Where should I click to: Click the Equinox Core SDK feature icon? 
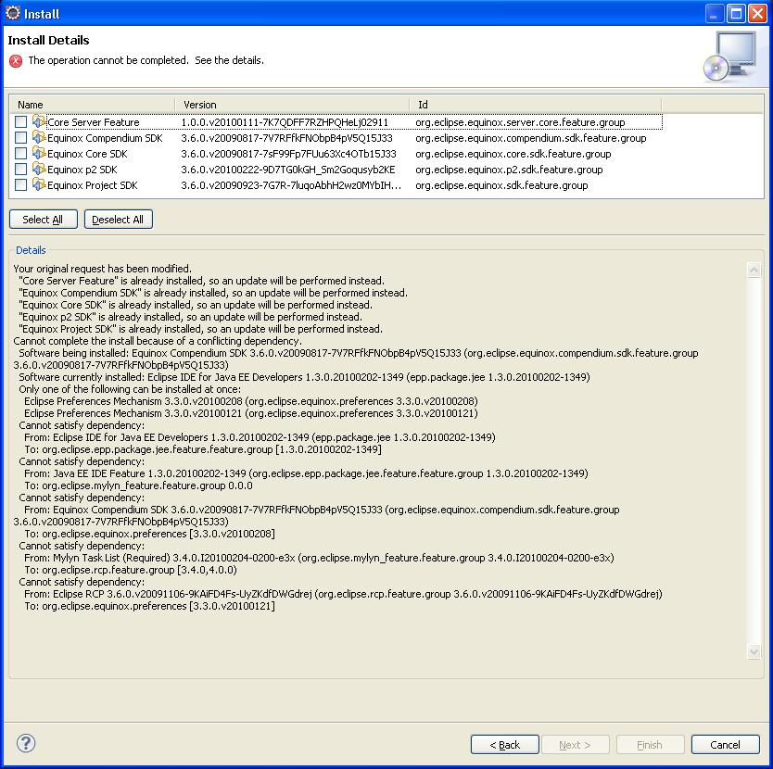(x=39, y=153)
